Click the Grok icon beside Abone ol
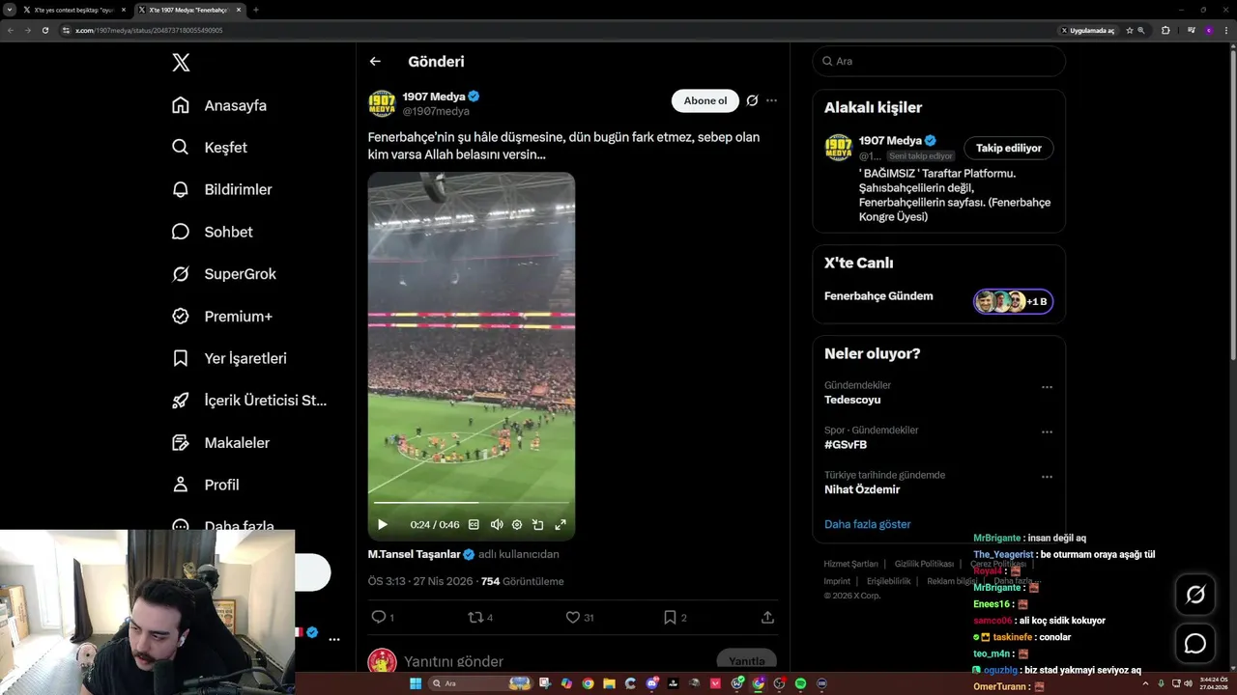 [752, 100]
